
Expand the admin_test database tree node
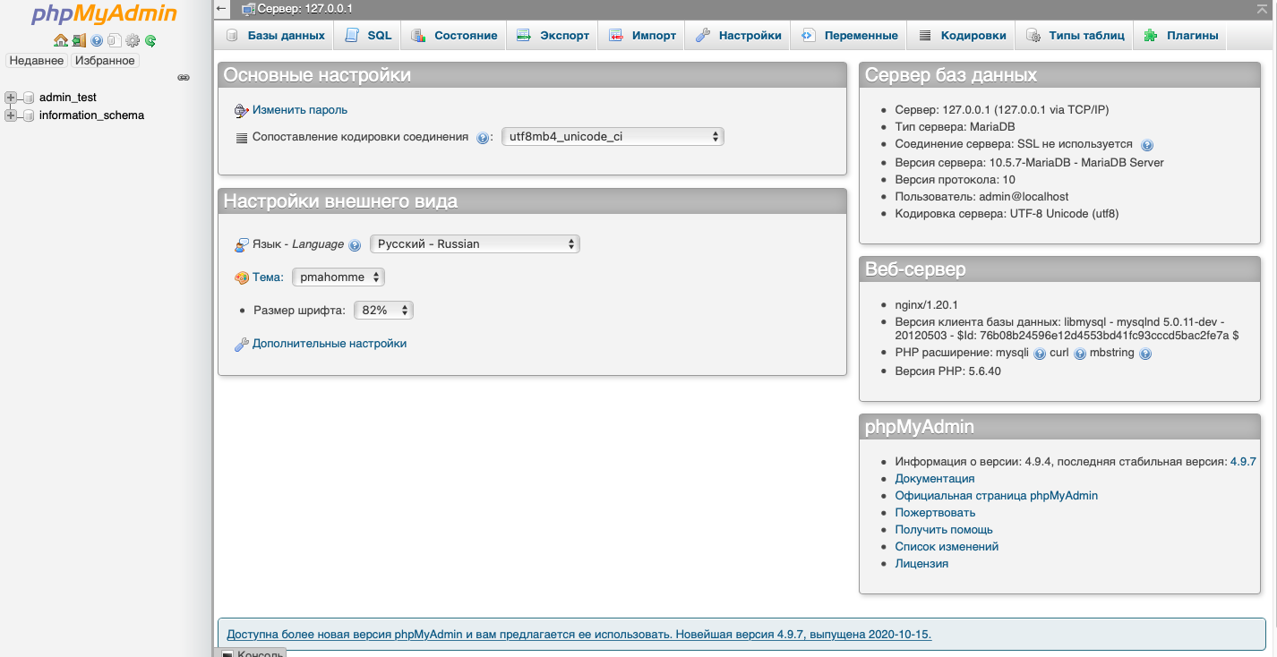11,98
